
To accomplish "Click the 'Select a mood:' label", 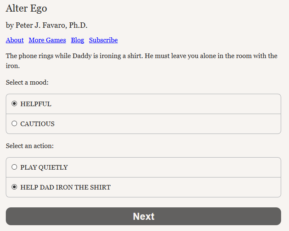I will (27, 83).
